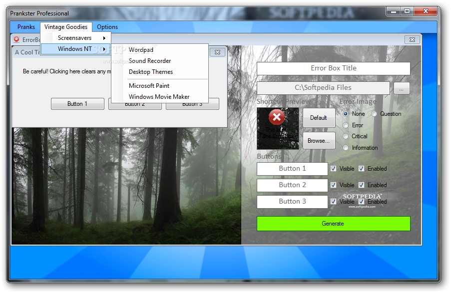The width and height of the screenshot is (451, 293).
Task: Select Microsoft Paint entry
Action: [160, 86]
